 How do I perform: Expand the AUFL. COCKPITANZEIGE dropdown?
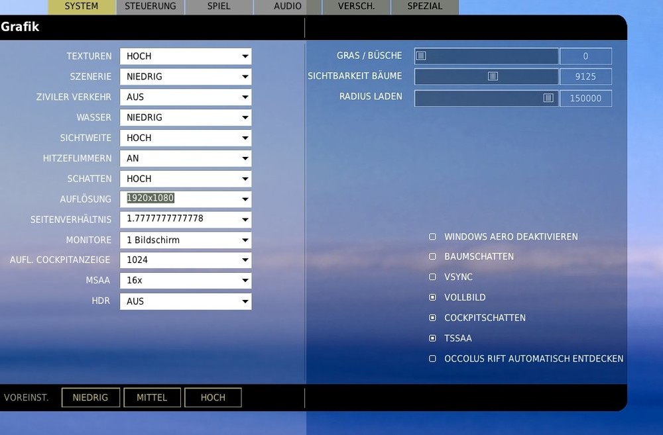tap(186, 260)
